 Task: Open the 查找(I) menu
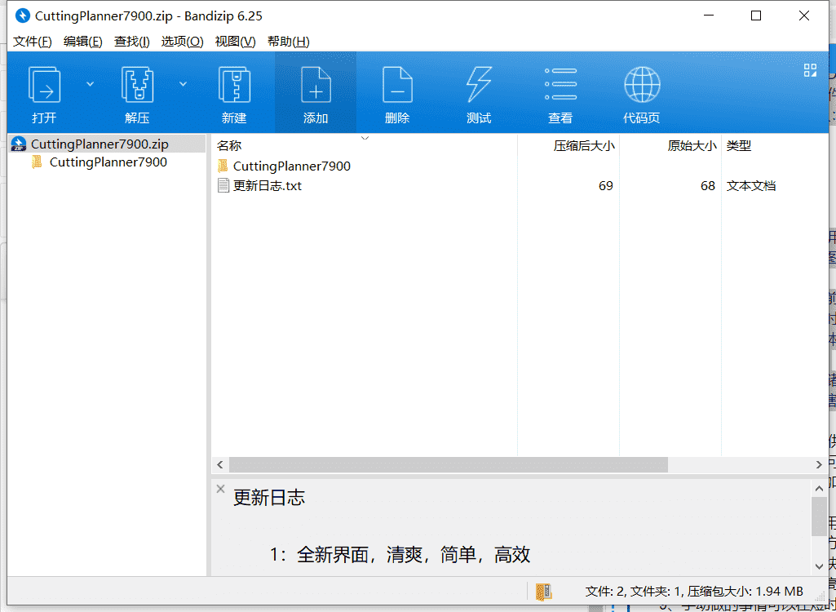tap(131, 42)
